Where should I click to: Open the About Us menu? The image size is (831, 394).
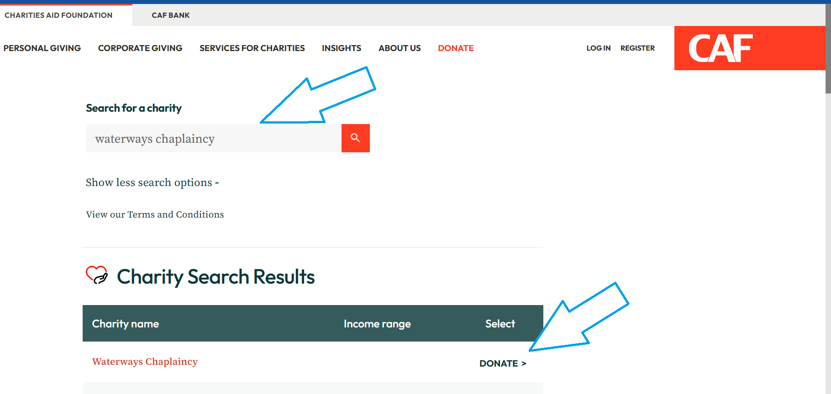tap(400, 48)
